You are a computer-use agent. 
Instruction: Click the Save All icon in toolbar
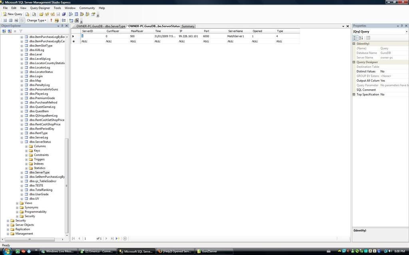(x=64, y=14)
